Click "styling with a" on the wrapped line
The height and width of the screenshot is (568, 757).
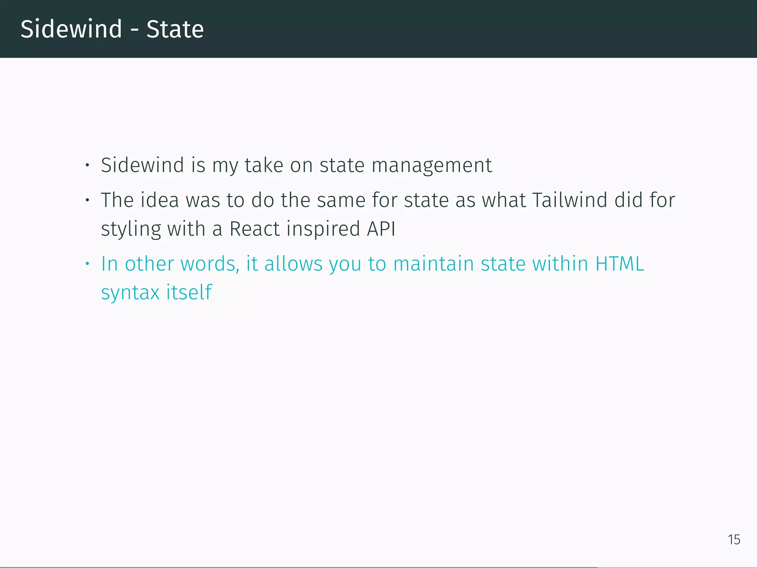162,229
